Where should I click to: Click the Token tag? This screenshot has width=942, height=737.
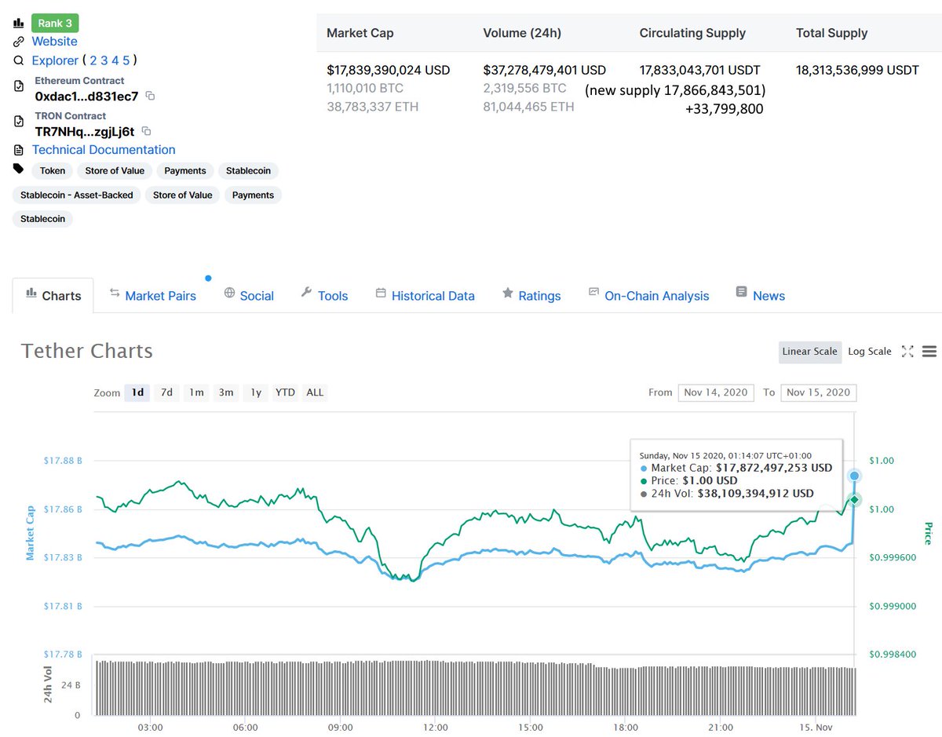53,170
